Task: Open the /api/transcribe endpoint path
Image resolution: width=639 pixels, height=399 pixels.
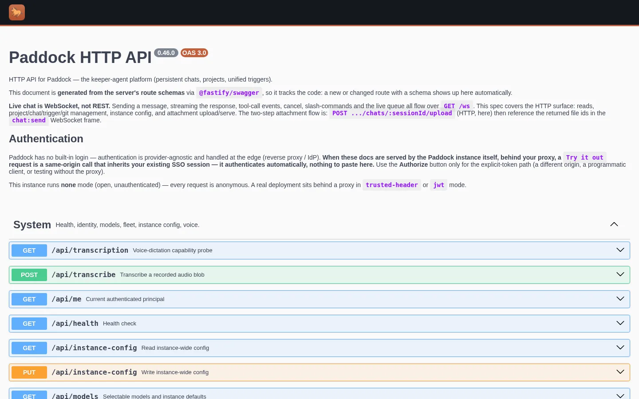Action: click(83, 275)
